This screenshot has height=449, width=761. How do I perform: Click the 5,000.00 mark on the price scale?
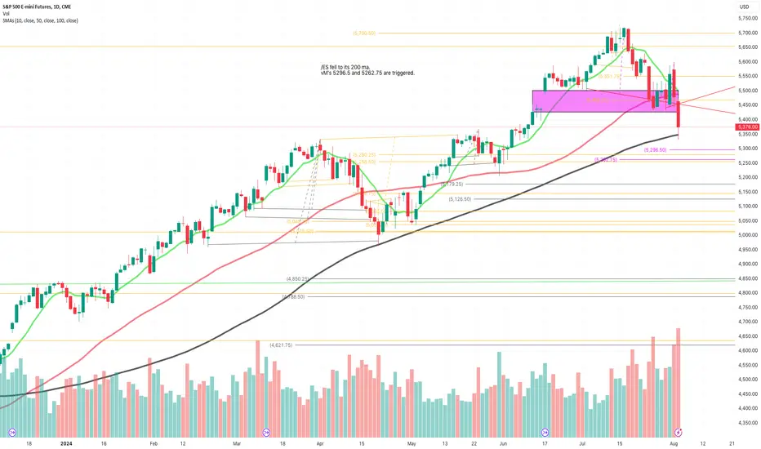click(746, 235)
